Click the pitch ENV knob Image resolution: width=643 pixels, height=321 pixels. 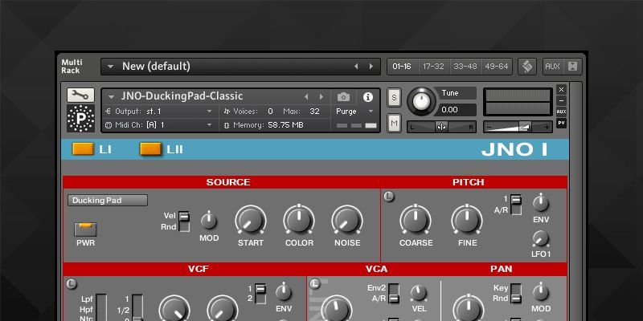pos(541,204)
